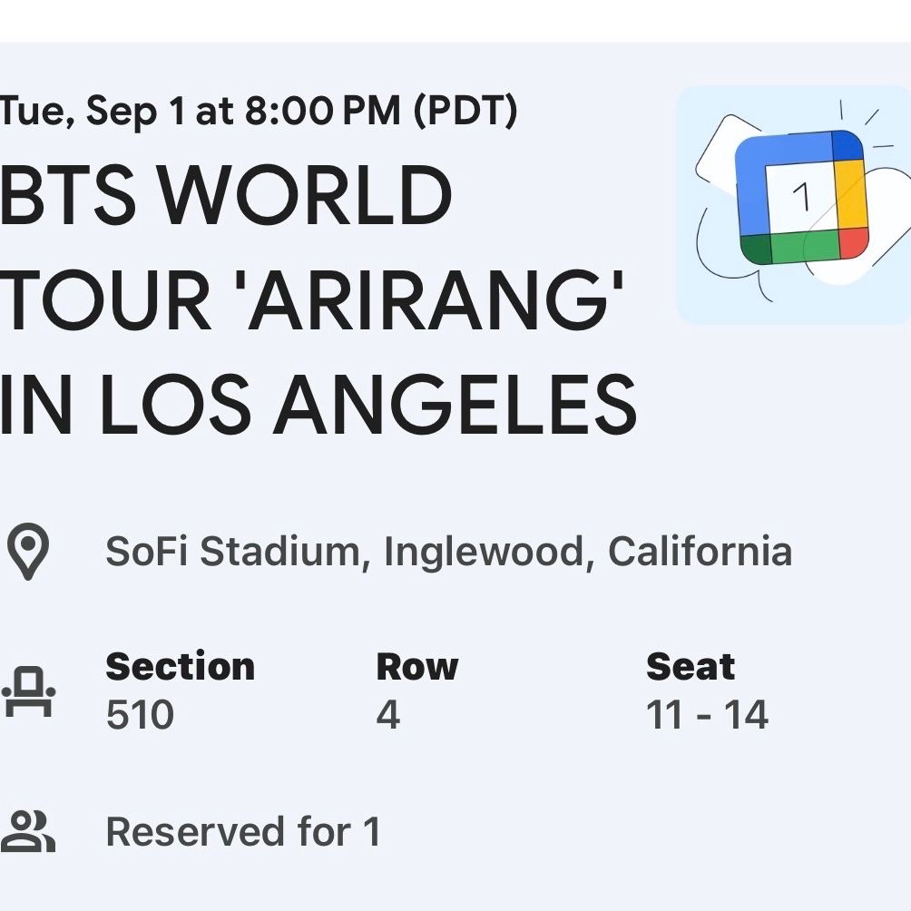The image size is (911, 911).
Task: Click the people reserved-for icon
Action: pyautogui.click(x=28, y=831)
